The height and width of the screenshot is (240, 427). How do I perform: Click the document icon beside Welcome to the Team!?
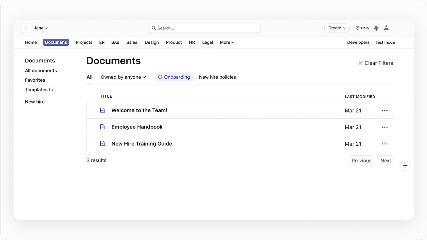pos(103,110)
